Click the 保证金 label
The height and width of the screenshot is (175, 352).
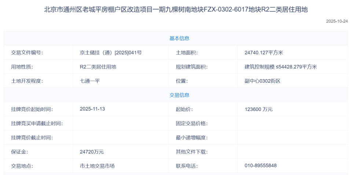click(19, 152)
